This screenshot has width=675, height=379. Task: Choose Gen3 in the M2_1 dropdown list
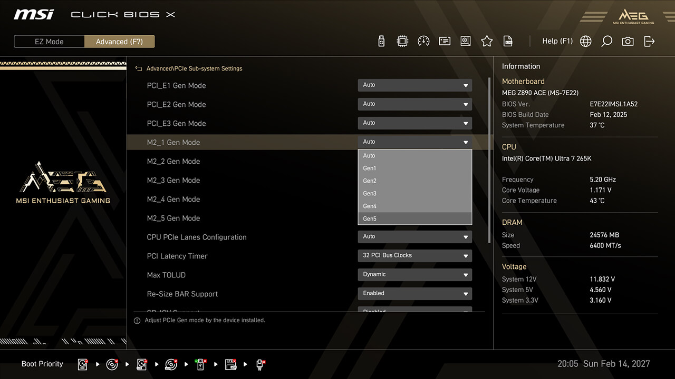coord(414,193)
